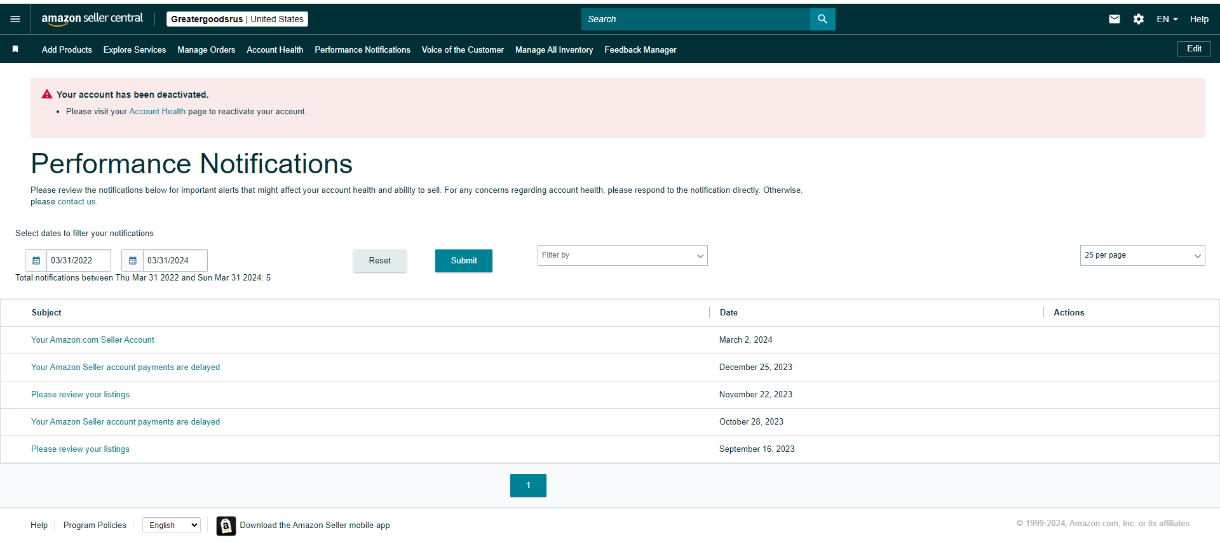
Task: Click the Date column header
Action: coord(729,313)
